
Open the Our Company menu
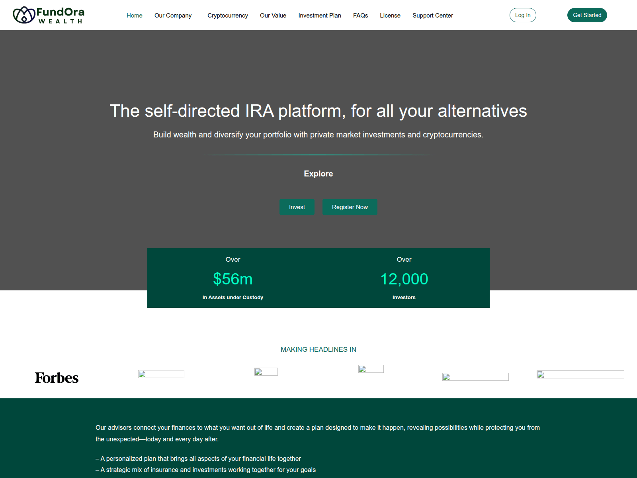pyautogui.click(x=173, y=16)
